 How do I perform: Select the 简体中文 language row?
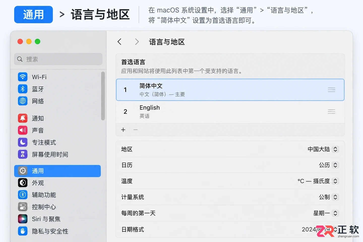(x=230, y=90)
